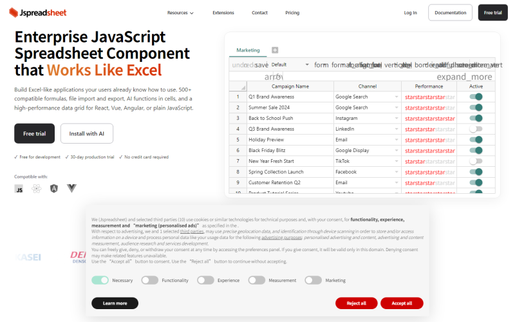Select the Marketing sheet tab
The image size is (515, 322).
coord(248,50)
